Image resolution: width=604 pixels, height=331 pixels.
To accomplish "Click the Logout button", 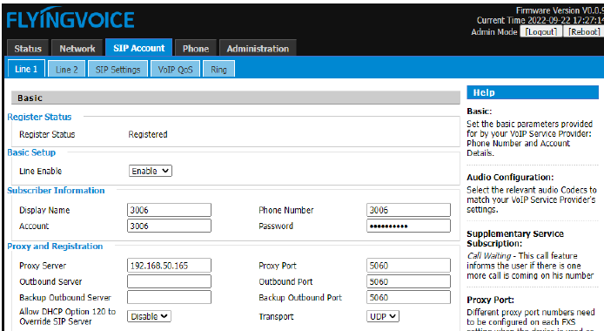I will (540, 31).
